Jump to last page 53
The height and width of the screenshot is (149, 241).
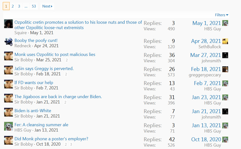[34, 6]
